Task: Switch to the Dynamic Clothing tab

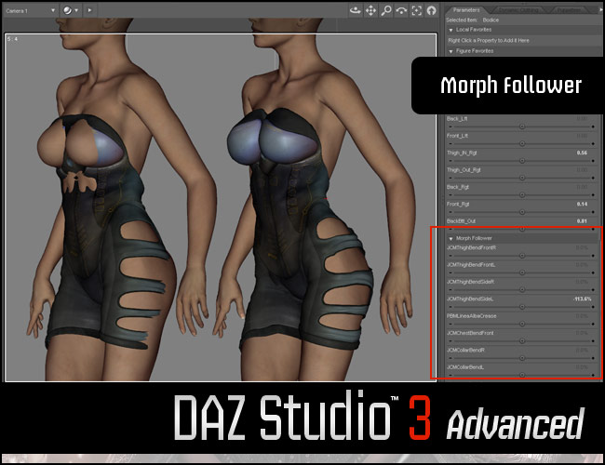Action: click(x=519, y=10)
